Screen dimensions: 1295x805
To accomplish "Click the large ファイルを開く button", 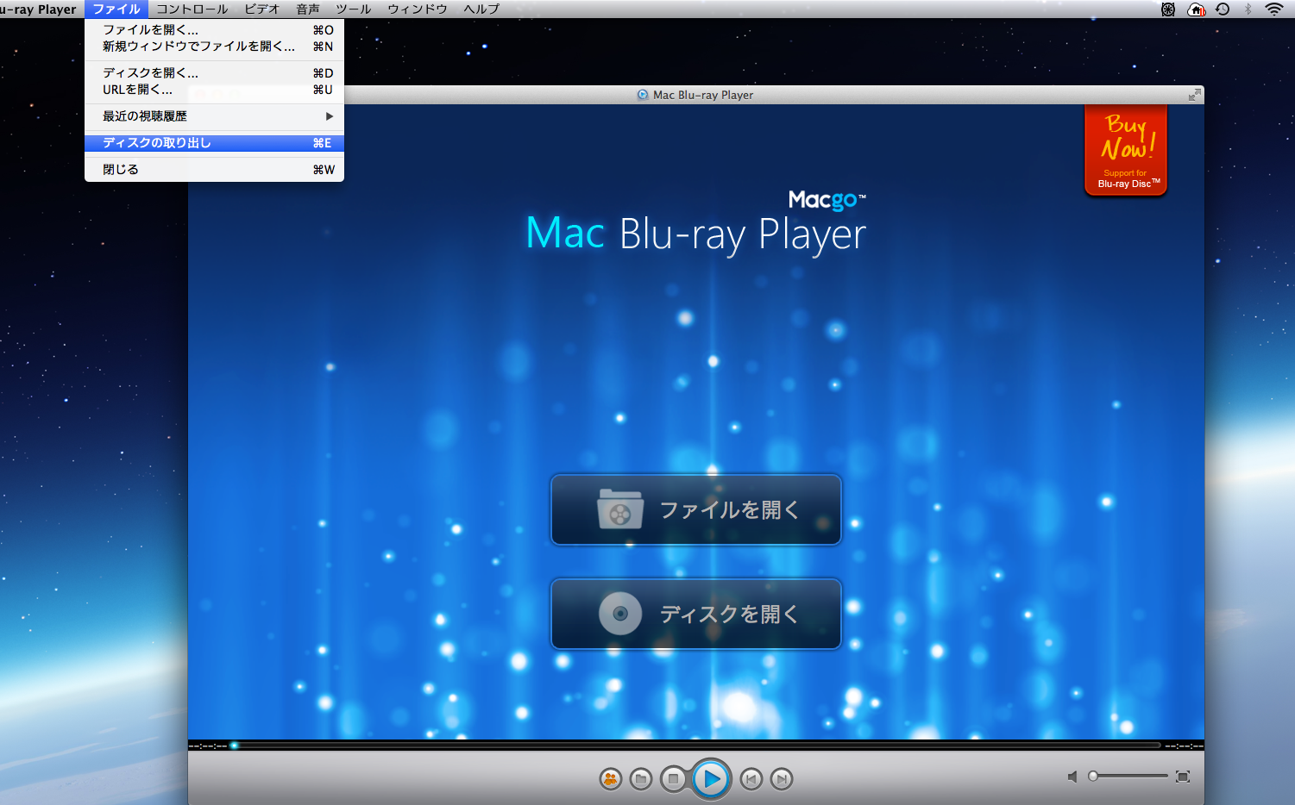I will (695, 510).
